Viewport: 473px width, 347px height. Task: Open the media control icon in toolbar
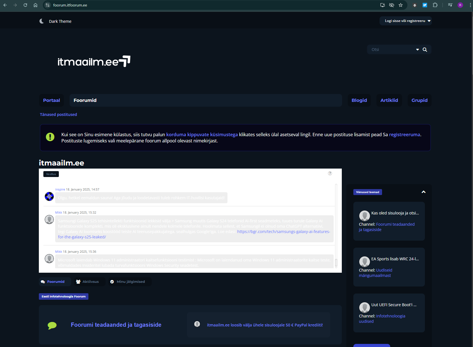(x=450, y=5)
